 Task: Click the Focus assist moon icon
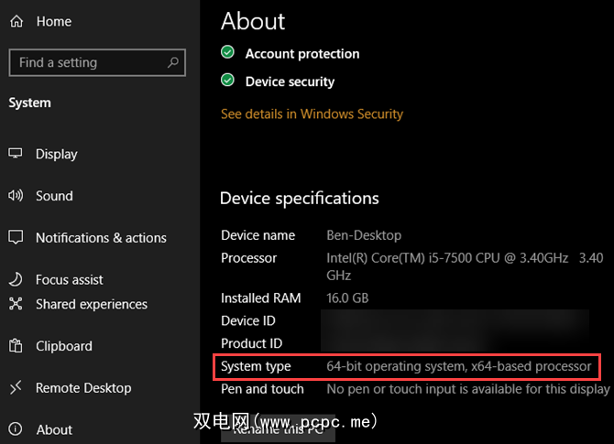16,279
